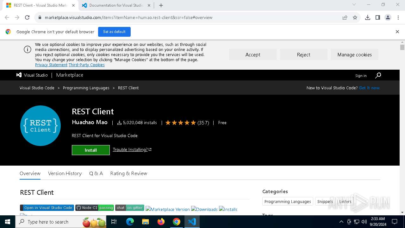Screen dimensions: 405x228
Task: Click the cookie notice info icon
Action: coord(28,49)
